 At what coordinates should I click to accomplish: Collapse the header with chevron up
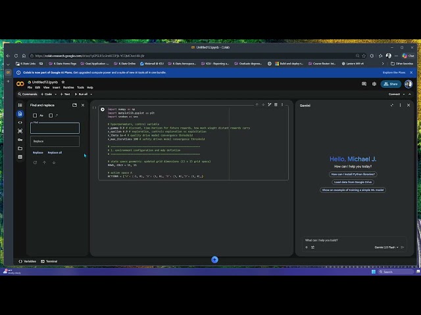point(409,94)
